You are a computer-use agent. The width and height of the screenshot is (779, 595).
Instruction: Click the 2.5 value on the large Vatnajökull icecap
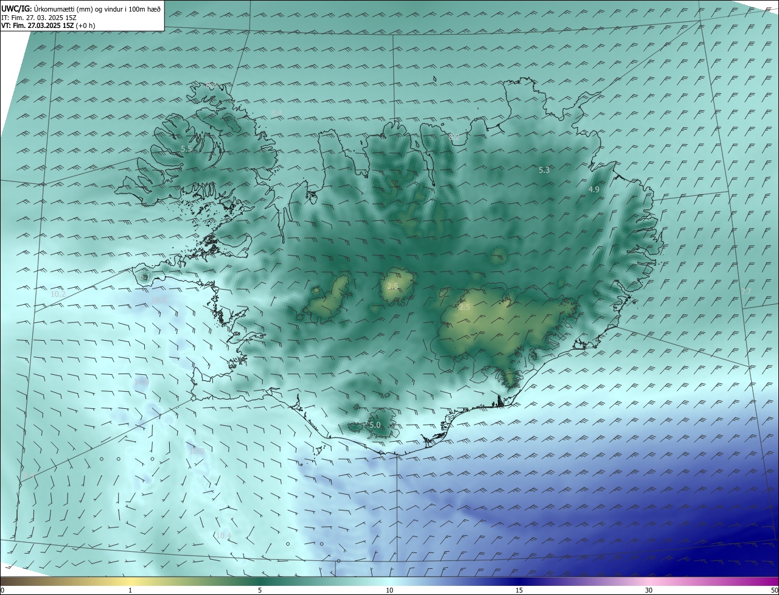[464, 307]
